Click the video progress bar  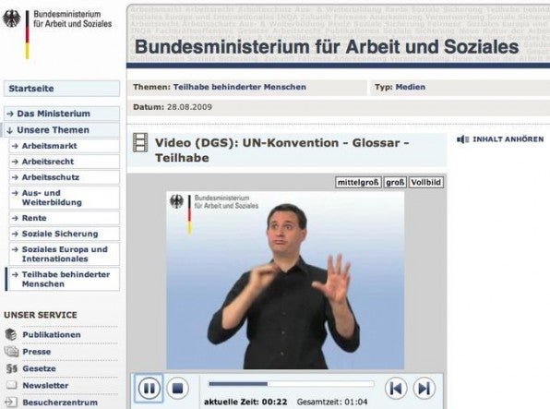(x=291, y=384)
